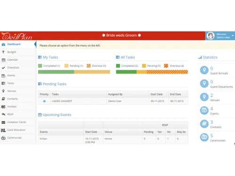This screenshot has width=235, height=176.
Task: Click the RSVP reply arrow icon
Action: 3,115
